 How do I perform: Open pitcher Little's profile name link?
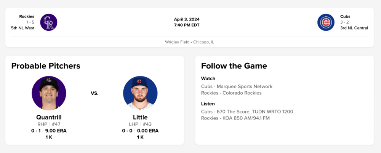[140, 117]
